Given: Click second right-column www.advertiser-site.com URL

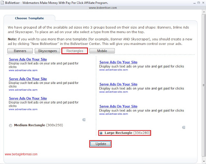Looking at the screenshot, I should pos(114,92).
